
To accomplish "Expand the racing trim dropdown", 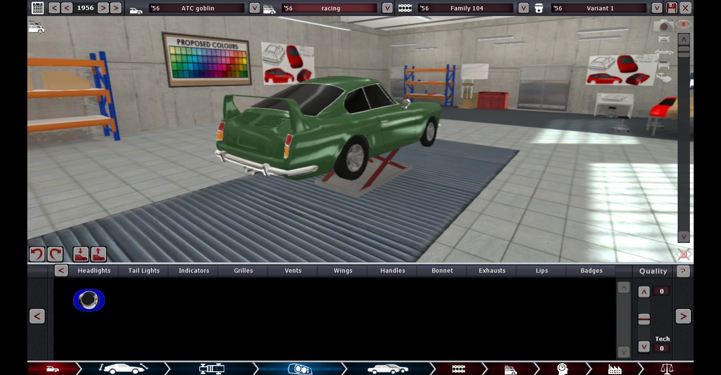I will coord(387,8).
